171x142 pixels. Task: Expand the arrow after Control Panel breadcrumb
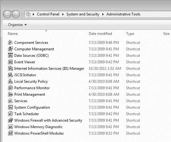pyautogui.click(x=63, y=14)
